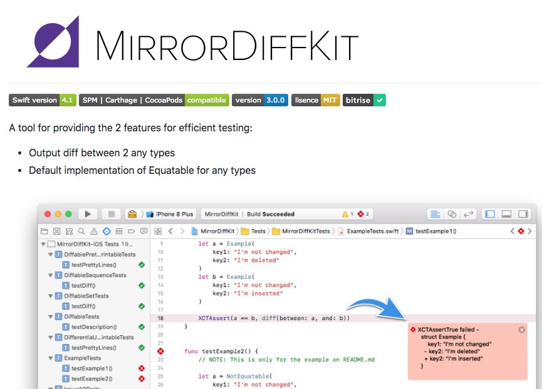Click the Standard editor lines icon
Image resolution: width=542 pixels, height=389 pixels.
pos(435,214)
